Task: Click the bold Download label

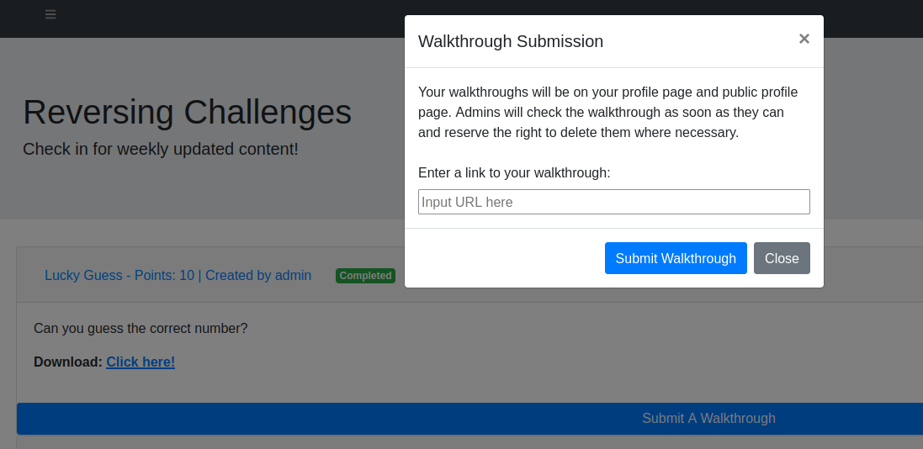Action: pos(68,362)
